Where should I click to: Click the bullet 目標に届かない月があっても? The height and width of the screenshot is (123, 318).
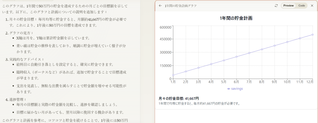(x=70, y=112)
